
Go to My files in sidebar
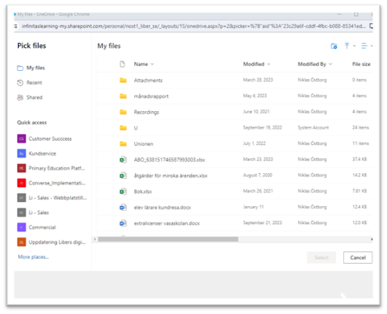tap(31, 68)
